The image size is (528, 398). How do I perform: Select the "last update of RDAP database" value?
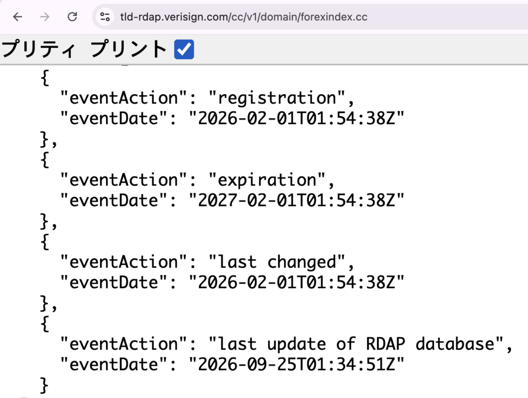356,344
